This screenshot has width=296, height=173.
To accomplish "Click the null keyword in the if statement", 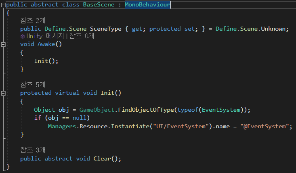I will click(80, 118).
